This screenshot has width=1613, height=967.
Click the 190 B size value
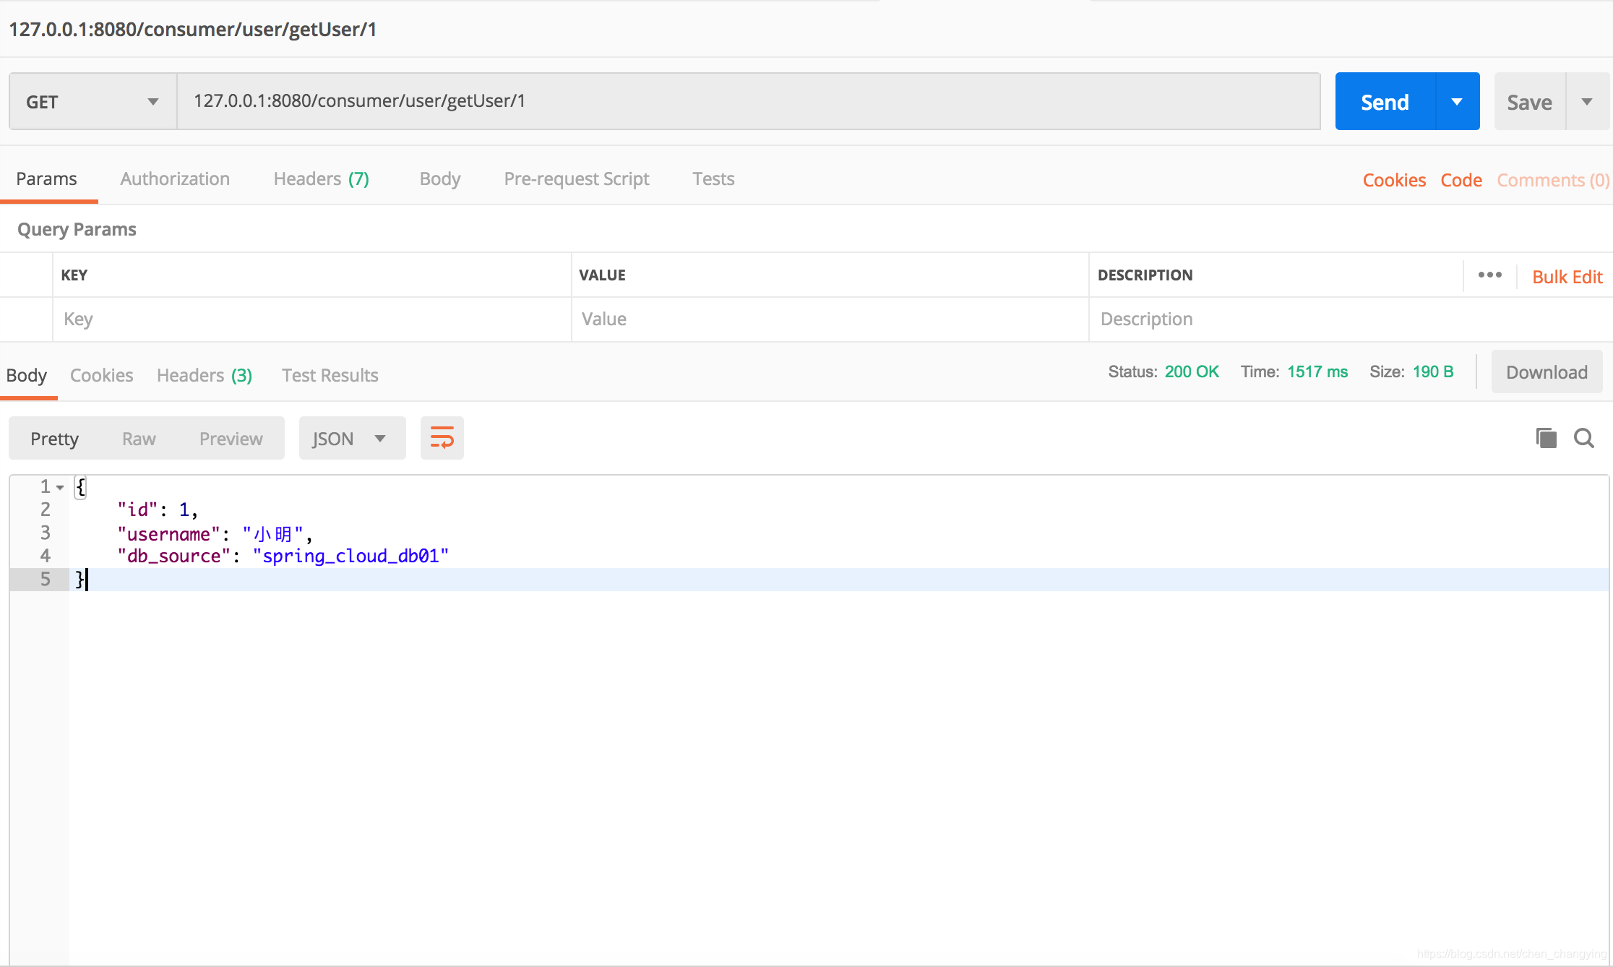(1433, 371)
